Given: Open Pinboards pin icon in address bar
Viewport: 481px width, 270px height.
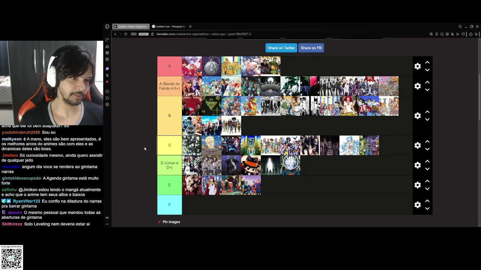Looking at the screenshot, I should (x=437, y=34).
